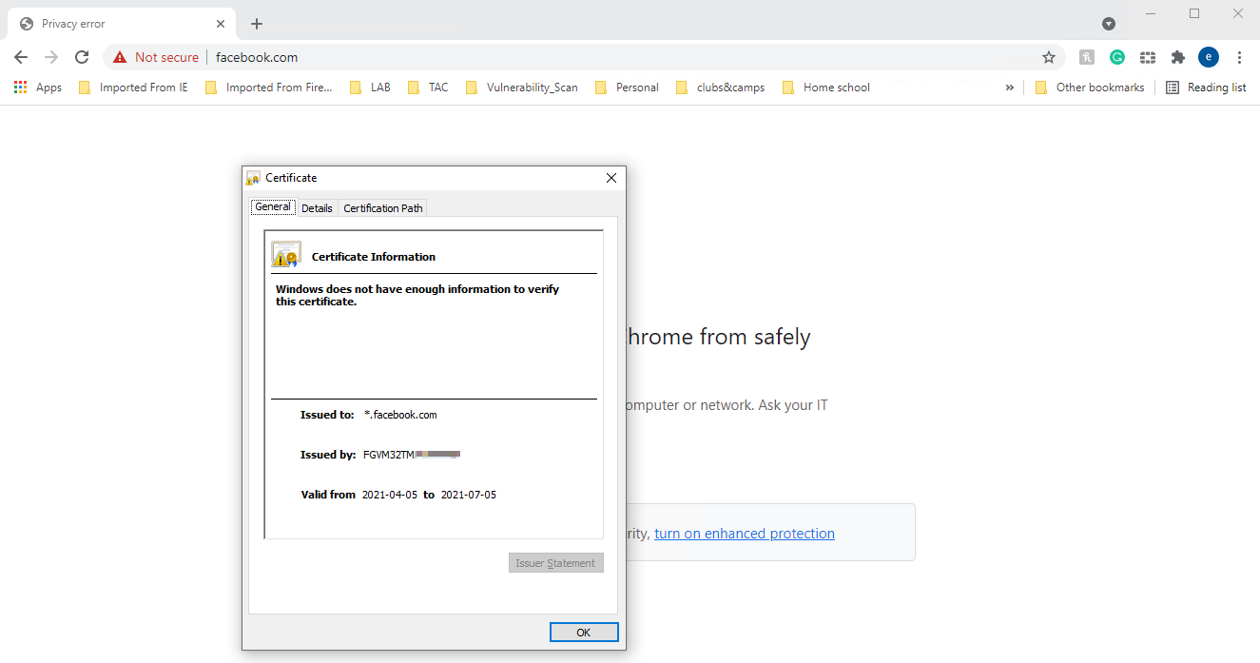Select the Grammarly extension icon

[1116, 57]
